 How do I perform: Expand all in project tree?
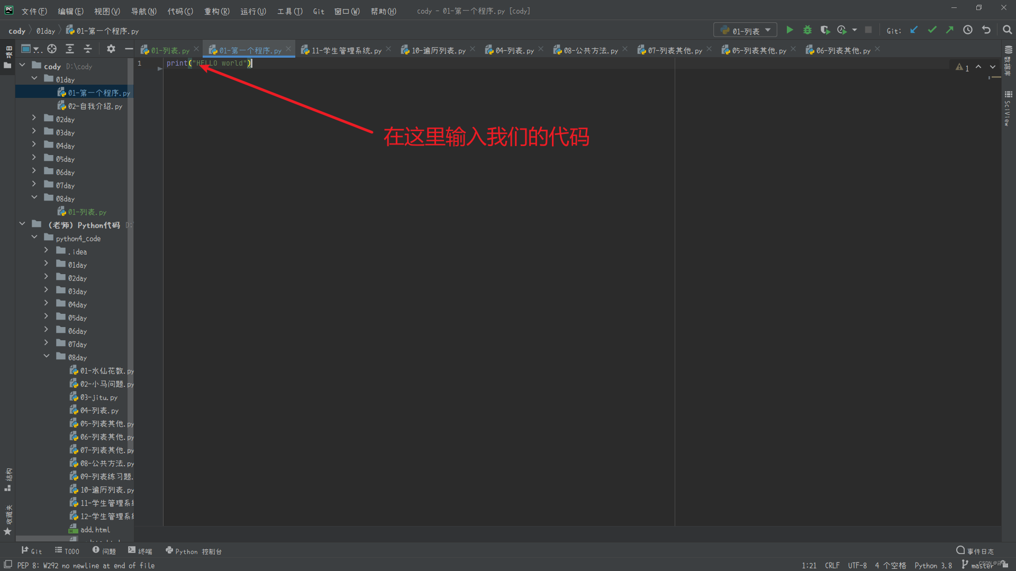[x=70, y=49]
